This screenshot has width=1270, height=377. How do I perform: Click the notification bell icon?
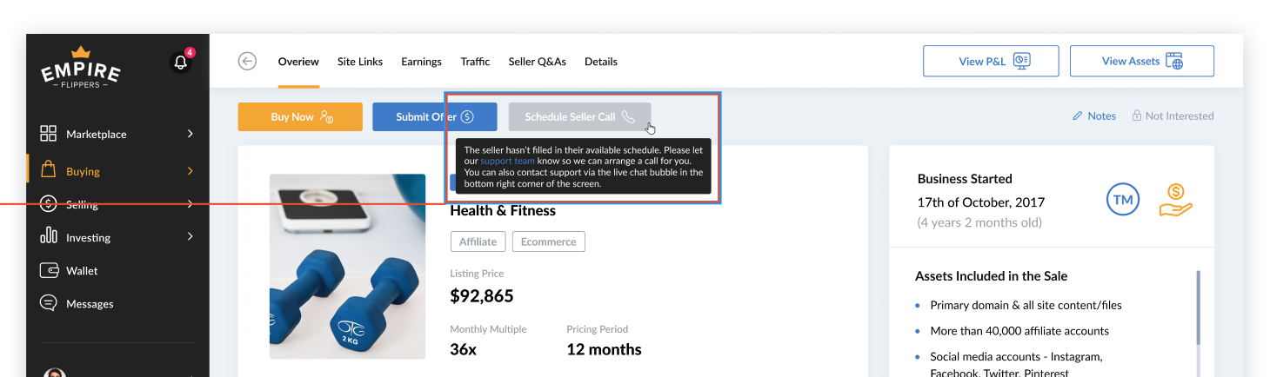180,63
